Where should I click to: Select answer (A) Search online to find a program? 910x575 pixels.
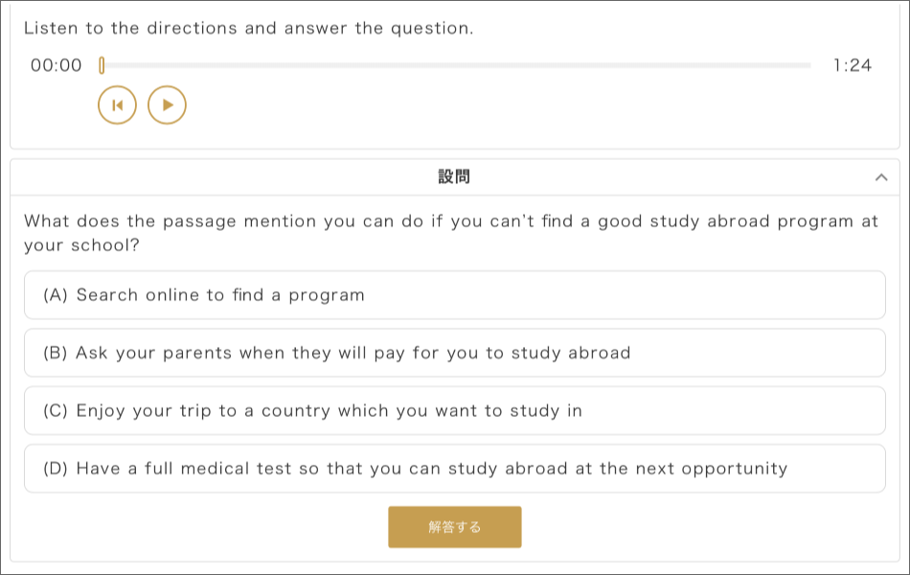(x=455, y=295)
